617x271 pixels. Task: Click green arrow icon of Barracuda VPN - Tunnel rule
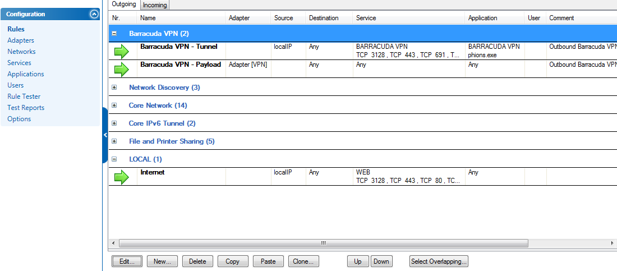click(122, 51)
